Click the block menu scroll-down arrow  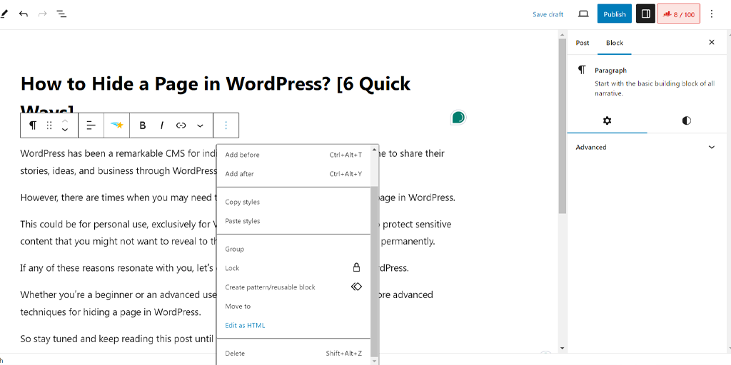point(374,360)
